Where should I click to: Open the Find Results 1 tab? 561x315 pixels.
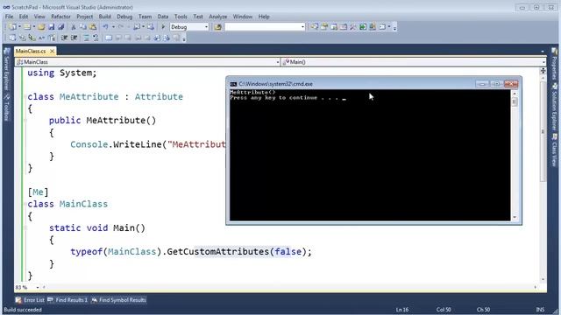tap(67, 300)
